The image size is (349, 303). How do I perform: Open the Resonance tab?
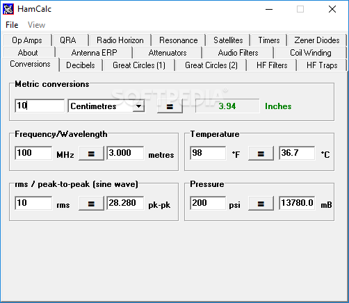178,40
